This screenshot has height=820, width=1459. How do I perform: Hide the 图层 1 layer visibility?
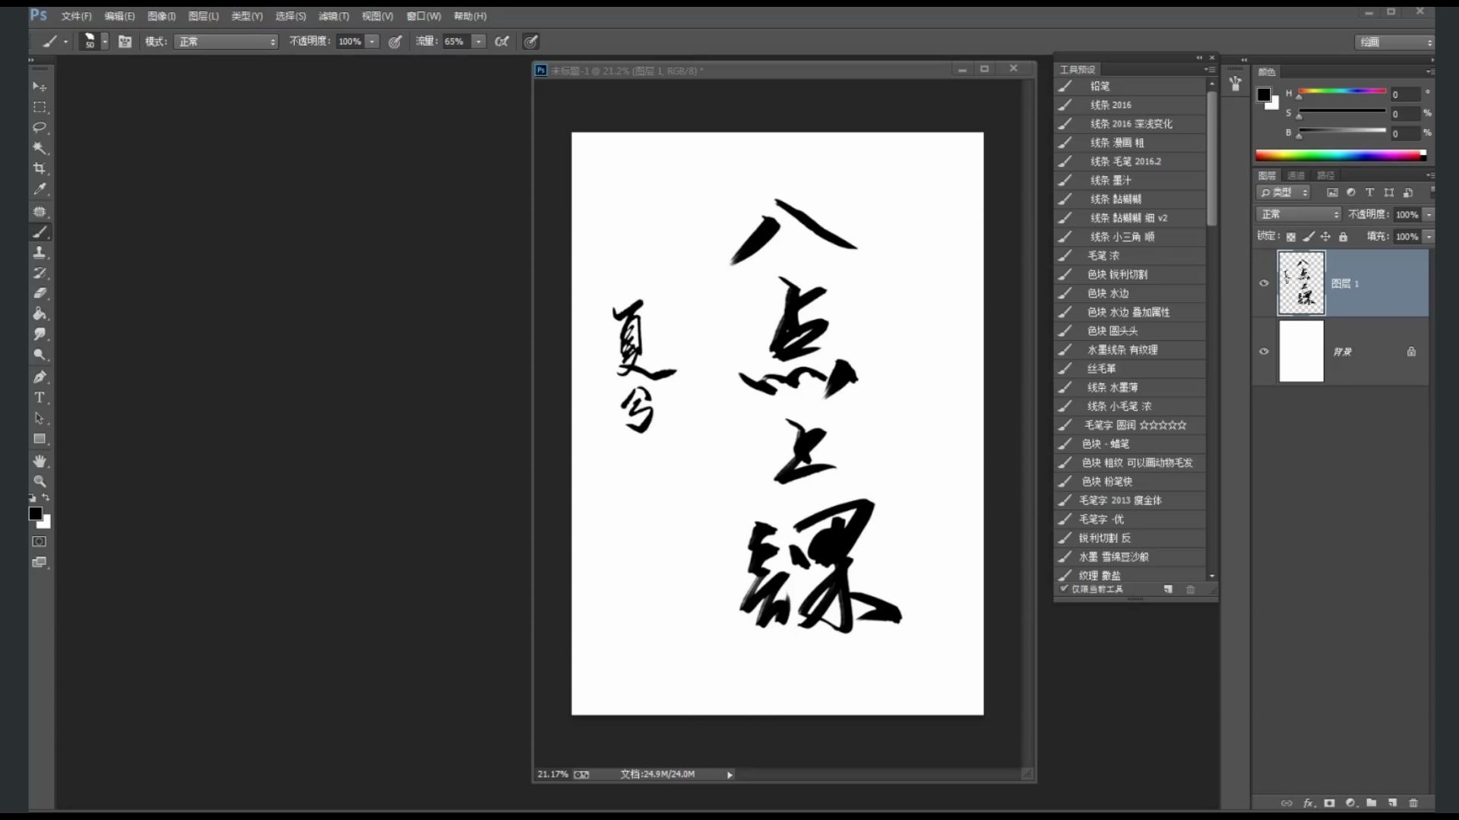coord(1264,283)
